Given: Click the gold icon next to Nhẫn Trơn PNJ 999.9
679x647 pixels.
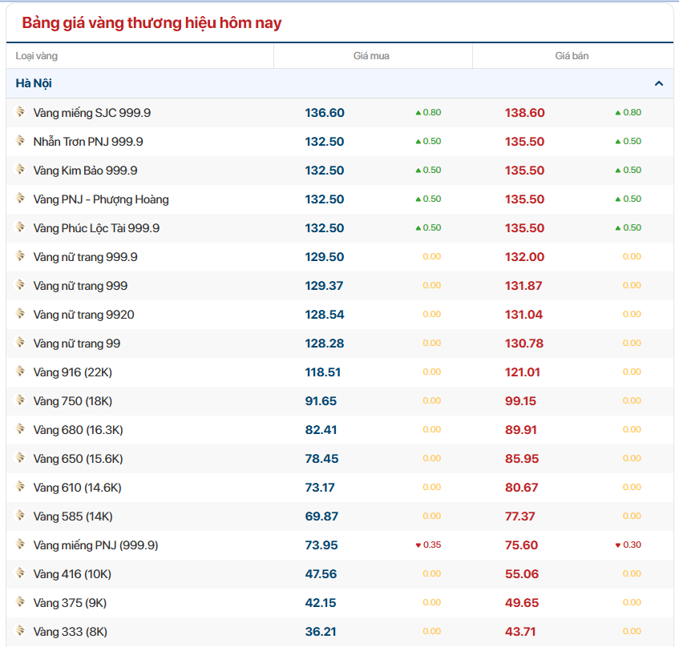Looking at the screenshot, I should 20,141.
